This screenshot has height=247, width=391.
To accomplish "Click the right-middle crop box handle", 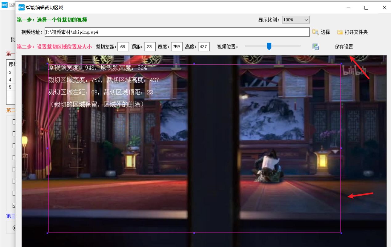I will 341,148.
